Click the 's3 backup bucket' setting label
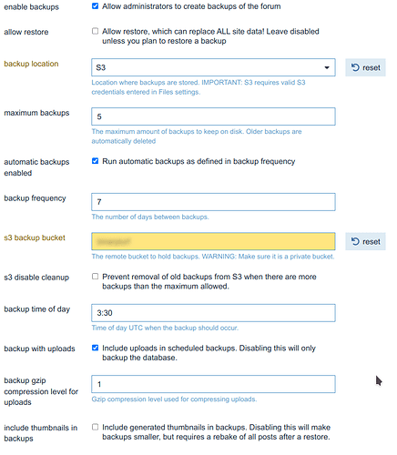This screenshot has width=397, height=455. 35,238
